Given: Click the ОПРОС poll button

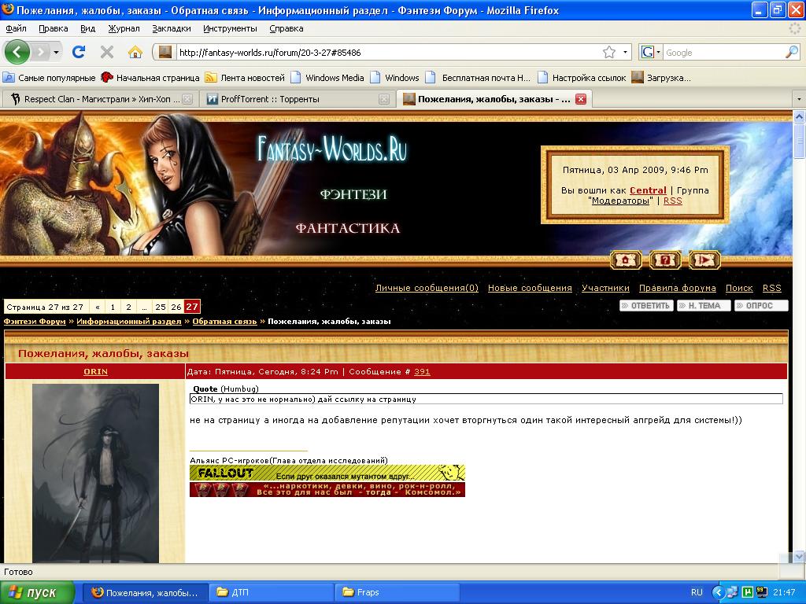Looking at the screenshot, I should tap(761, 306).
